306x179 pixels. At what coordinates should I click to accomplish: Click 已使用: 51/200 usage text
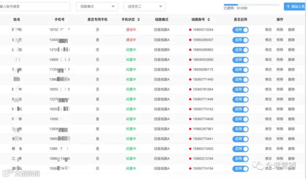[235, 8]
